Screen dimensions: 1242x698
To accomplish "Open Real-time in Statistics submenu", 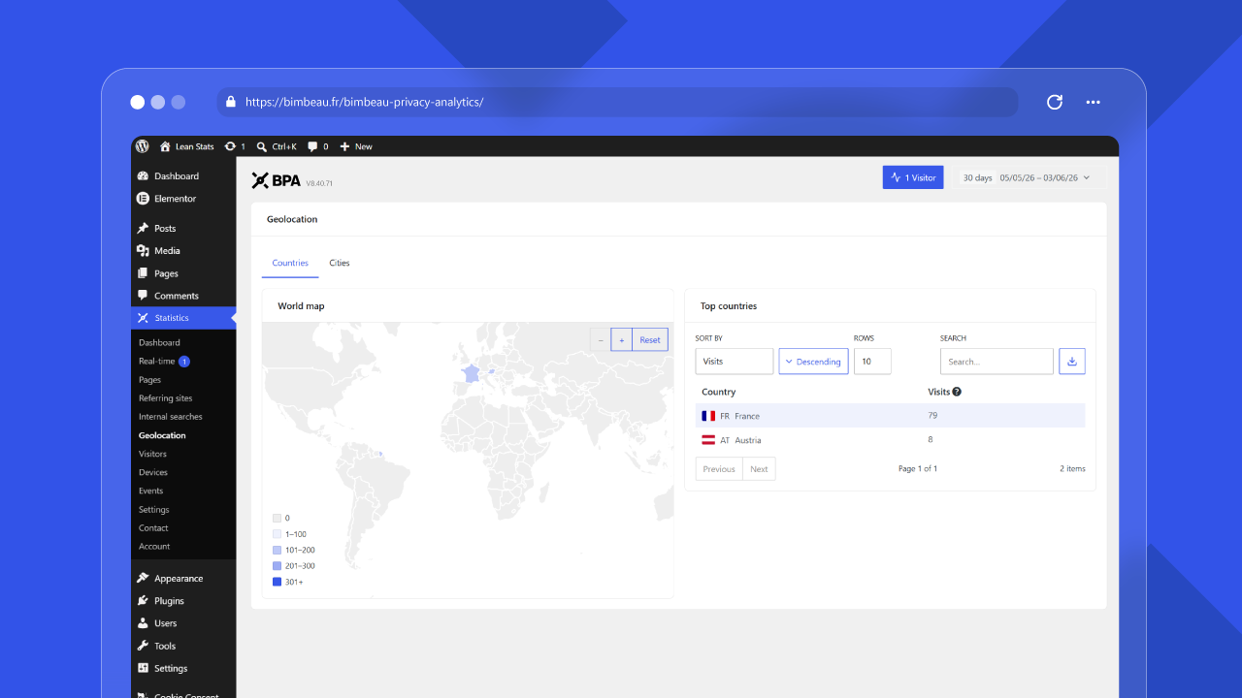I will tap(157, 362).
